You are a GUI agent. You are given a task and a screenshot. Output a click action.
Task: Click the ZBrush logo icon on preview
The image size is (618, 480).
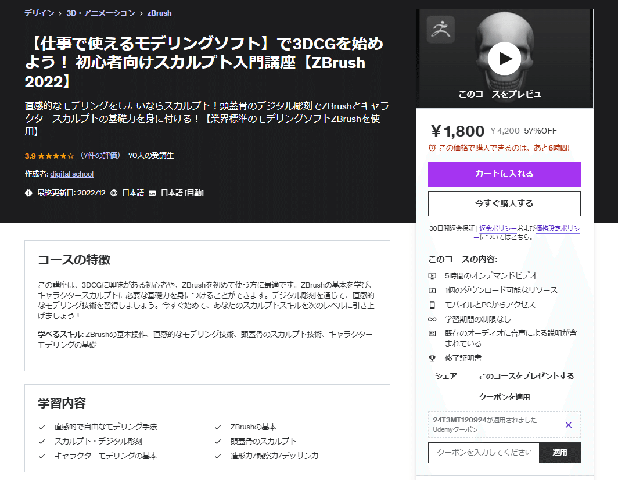[x=441, y=30]
